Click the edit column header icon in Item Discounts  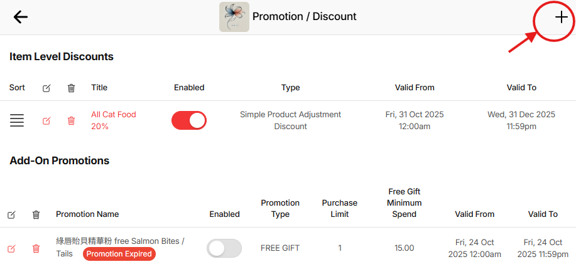point(46,88)
